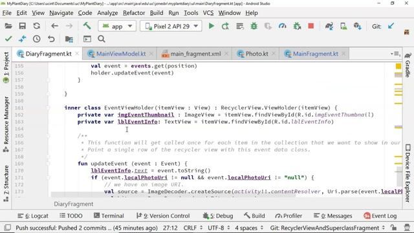414x233 pixels.
Task: Open AVD Manager icon
Action: click(343, 26)
